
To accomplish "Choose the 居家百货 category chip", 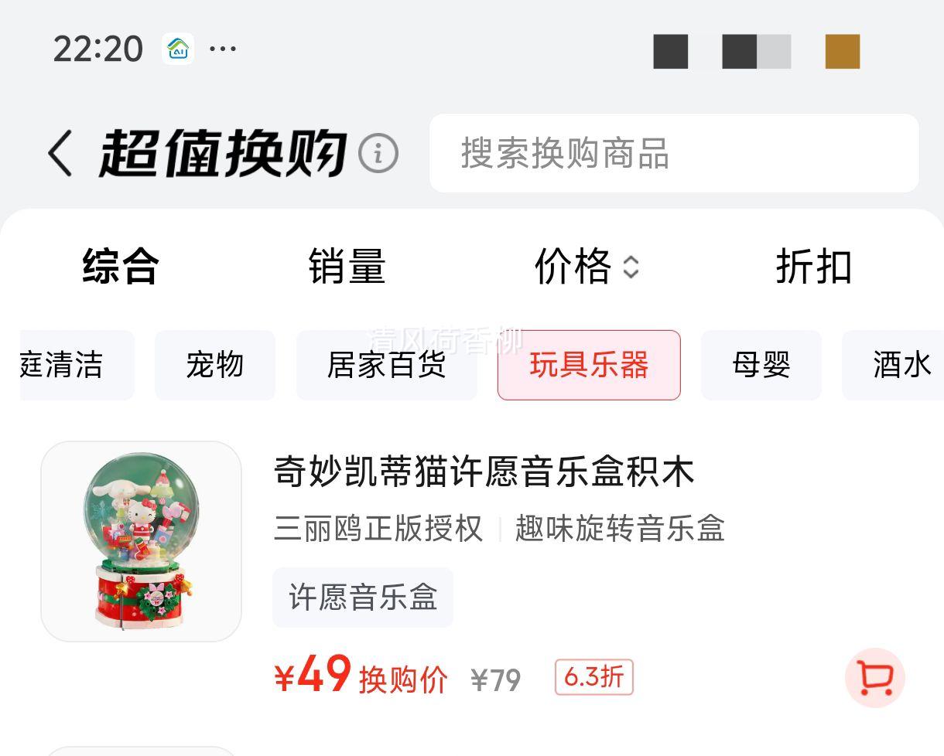I will tap(387, 365).
